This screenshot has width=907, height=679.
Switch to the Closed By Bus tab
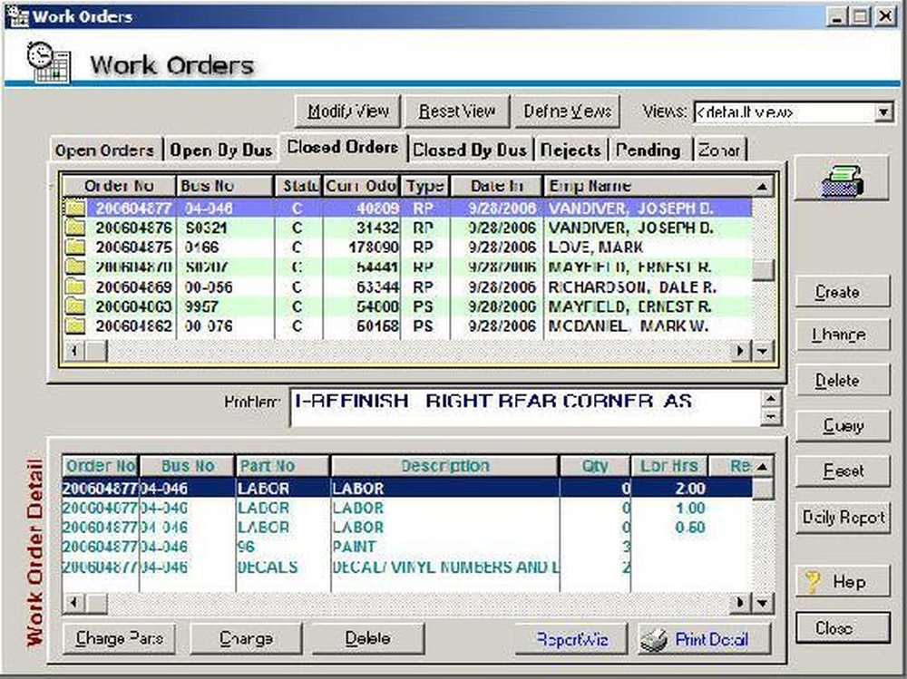(x=470, y=150)
